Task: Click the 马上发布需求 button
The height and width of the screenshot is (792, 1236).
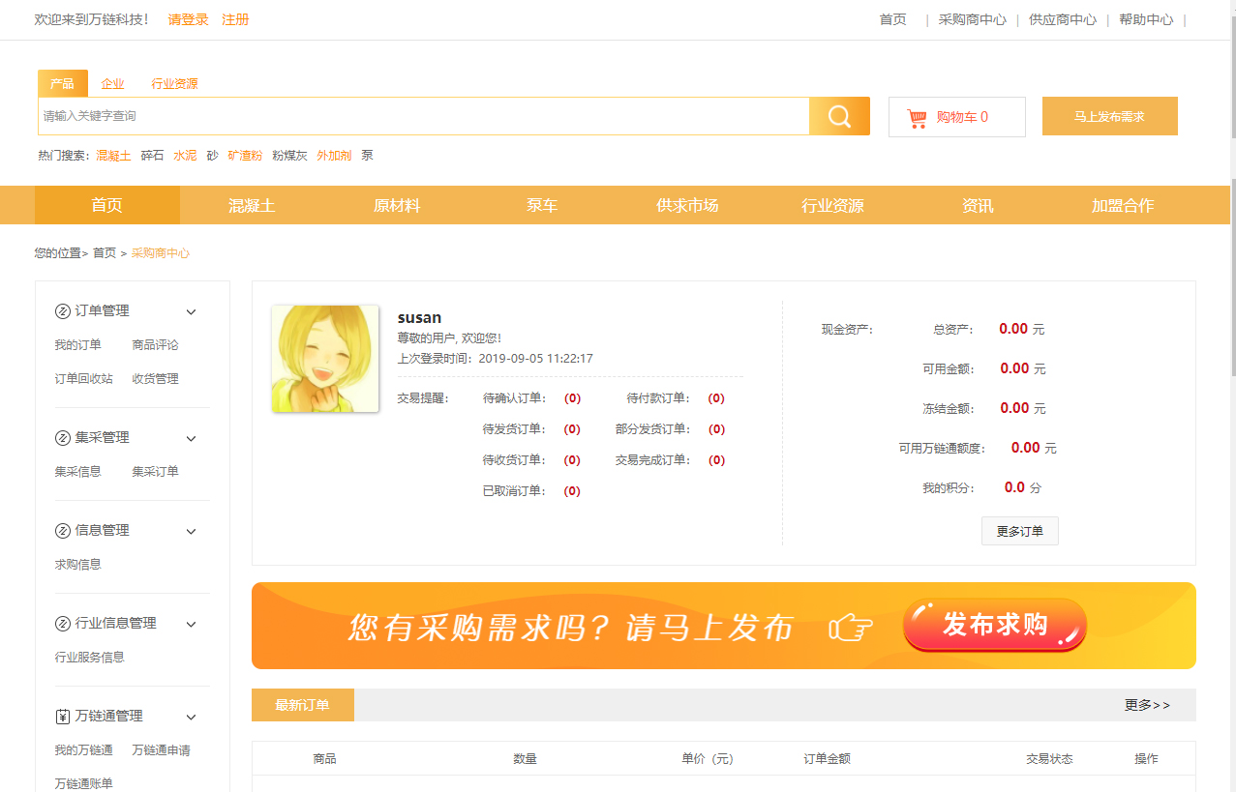Action: (1109, 116)
